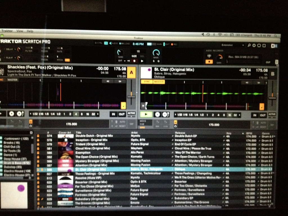
Task: Click the magnifier icon in header
Action: [x=249, y=46]
